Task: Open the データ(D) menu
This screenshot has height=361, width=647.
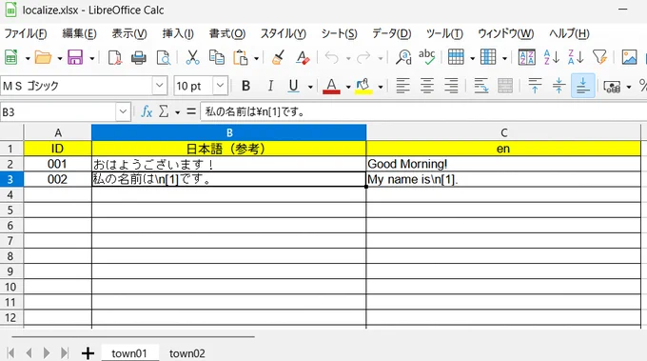Action: pyautogui.click(x=392, y=33)
